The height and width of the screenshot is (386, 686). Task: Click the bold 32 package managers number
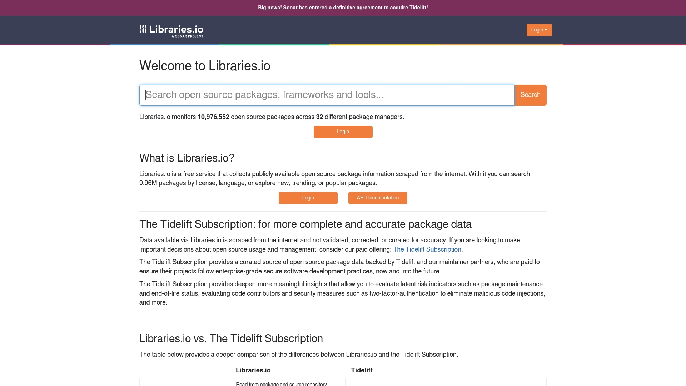(x=319, y=117)
